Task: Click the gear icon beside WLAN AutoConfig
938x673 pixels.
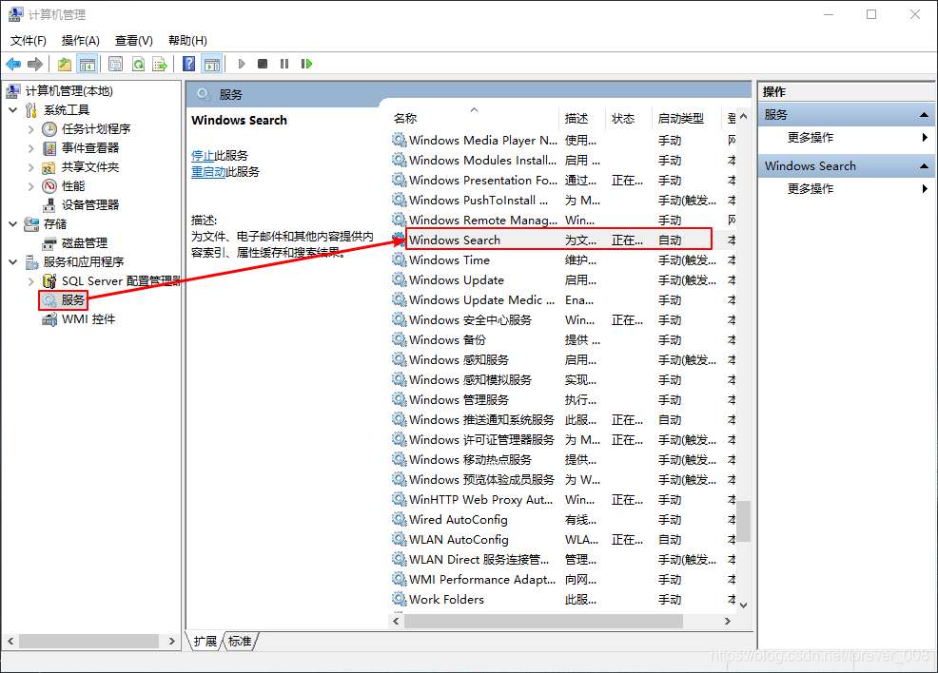Action: coord(399,539)
